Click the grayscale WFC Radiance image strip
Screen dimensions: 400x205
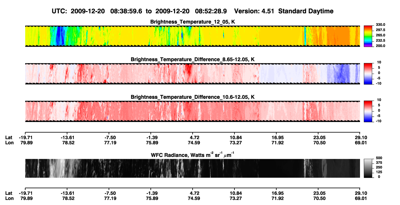(x=192, y=168)
